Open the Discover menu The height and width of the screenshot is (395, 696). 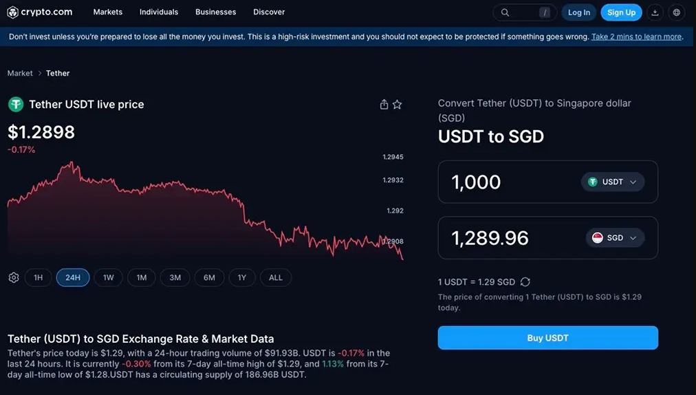269,12
